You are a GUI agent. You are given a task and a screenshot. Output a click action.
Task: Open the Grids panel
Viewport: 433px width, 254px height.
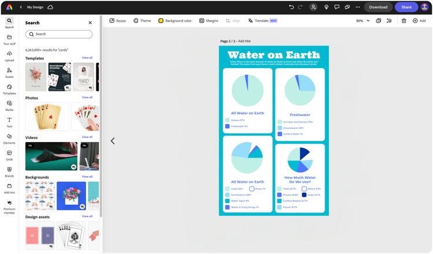click(9, 156)
